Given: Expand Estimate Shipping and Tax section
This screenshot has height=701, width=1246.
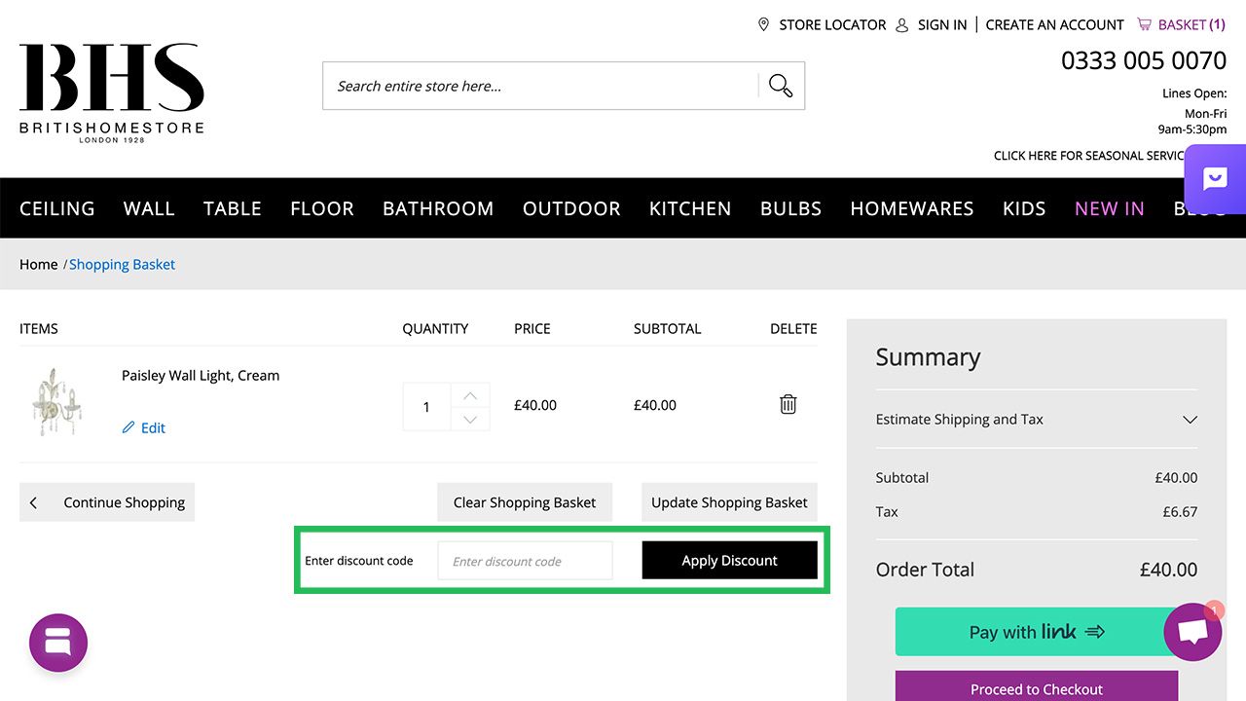Looking at the screenshot, I should coord(1190,420).
